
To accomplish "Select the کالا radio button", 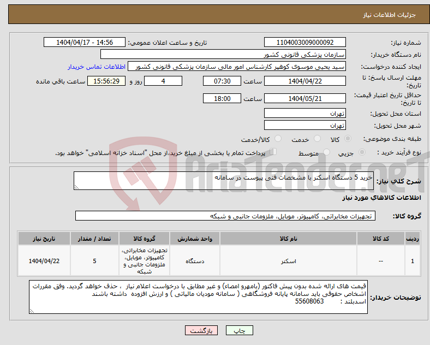I will coord(348,139).
